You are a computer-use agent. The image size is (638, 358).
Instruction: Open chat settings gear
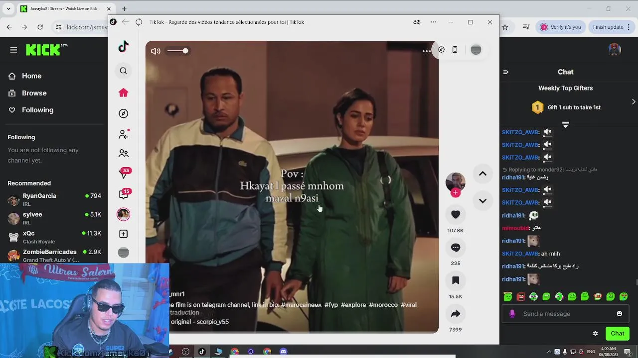(x=595, y=334)
